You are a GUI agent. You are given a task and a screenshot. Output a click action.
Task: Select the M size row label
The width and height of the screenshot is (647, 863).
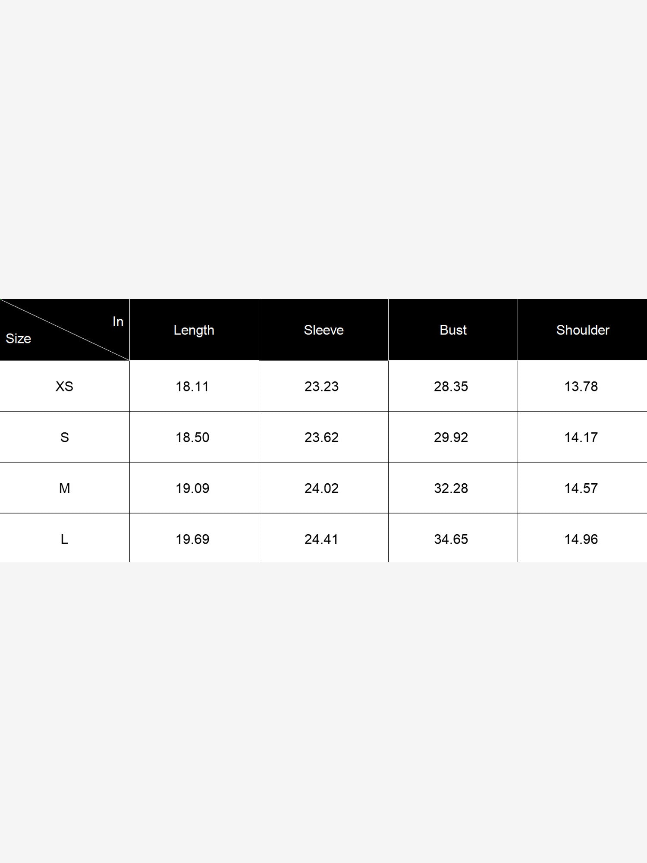coord(64,488)
